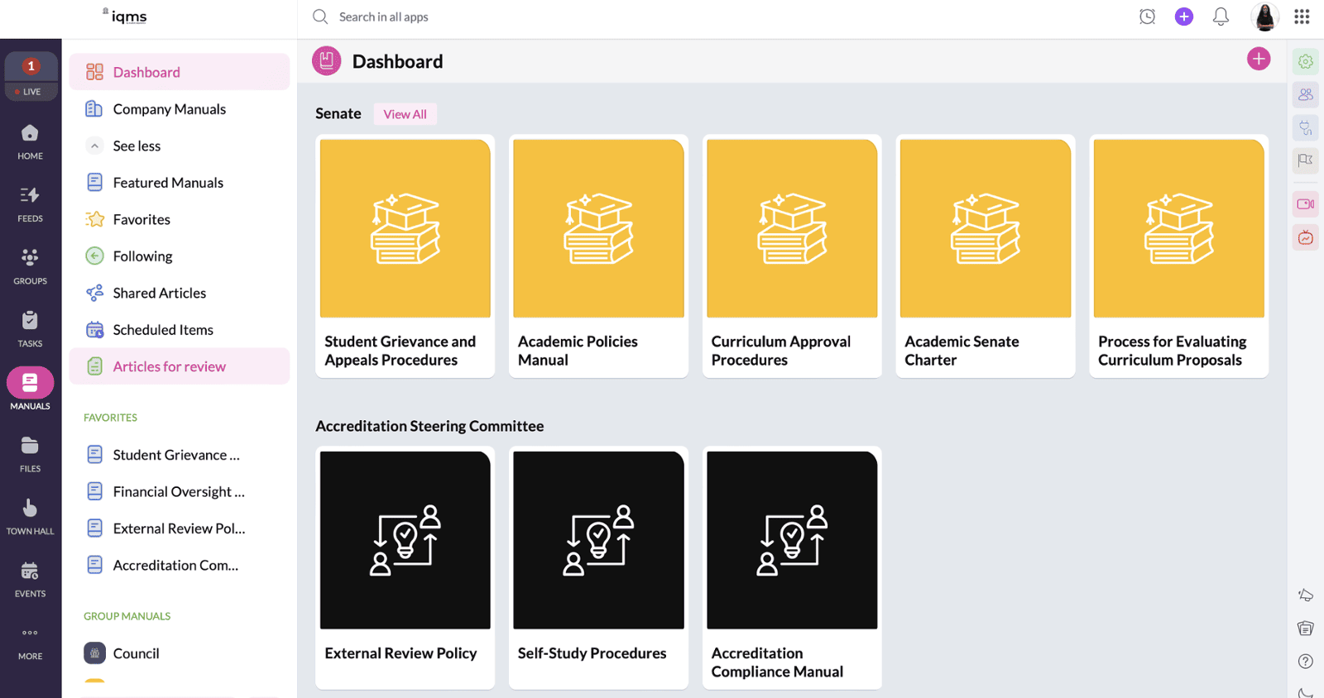This screenshot has height=698, width=1324.
Task: Open the Events calendar icon
Action: click(30, 578)
